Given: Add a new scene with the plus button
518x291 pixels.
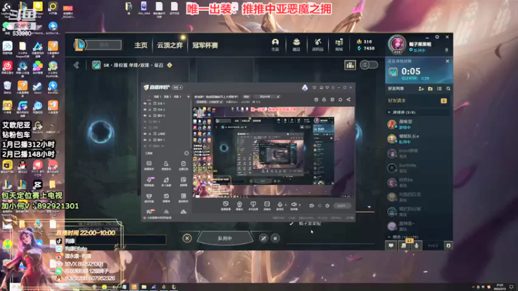Looking at the screenshot, I should point(188,96).
